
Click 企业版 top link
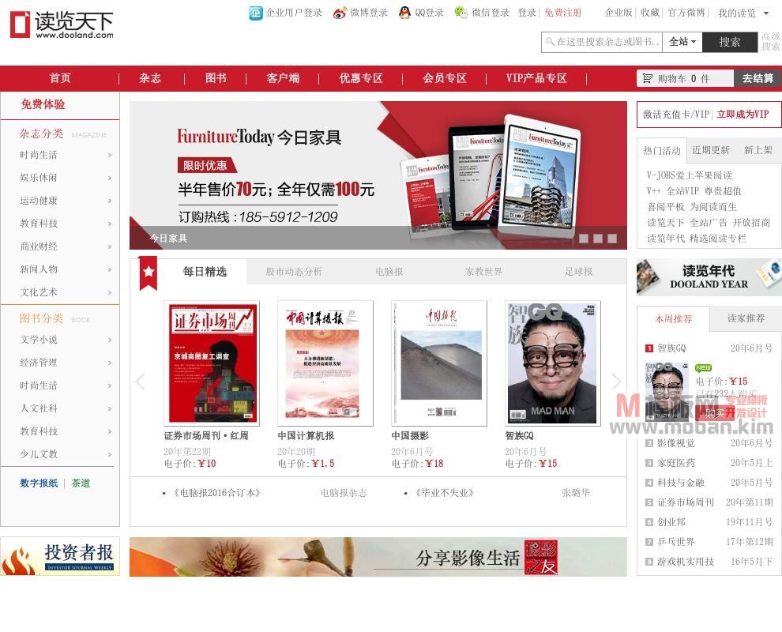pos(618,13)
